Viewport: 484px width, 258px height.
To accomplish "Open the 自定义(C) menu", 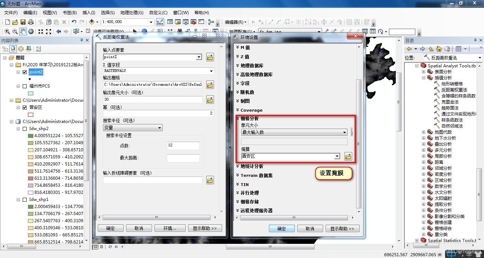I will pyautogui.click(x=158, y=13).
